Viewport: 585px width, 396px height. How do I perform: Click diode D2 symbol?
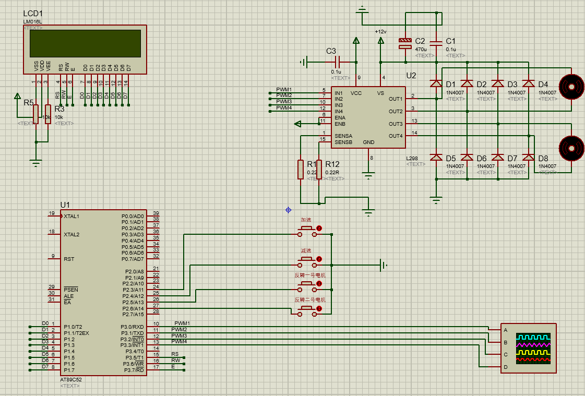point(467,83)
